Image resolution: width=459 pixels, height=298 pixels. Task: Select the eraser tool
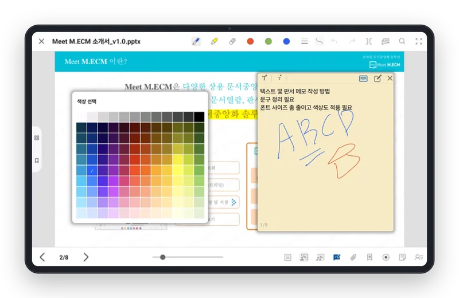[x=232, y=41]
